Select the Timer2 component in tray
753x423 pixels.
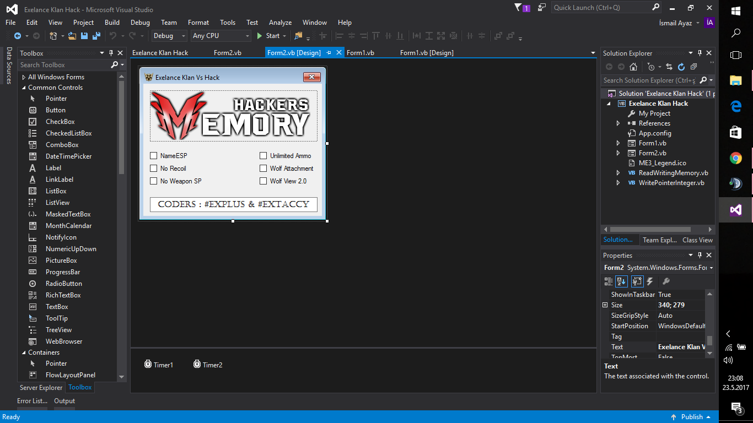[208, 365]
